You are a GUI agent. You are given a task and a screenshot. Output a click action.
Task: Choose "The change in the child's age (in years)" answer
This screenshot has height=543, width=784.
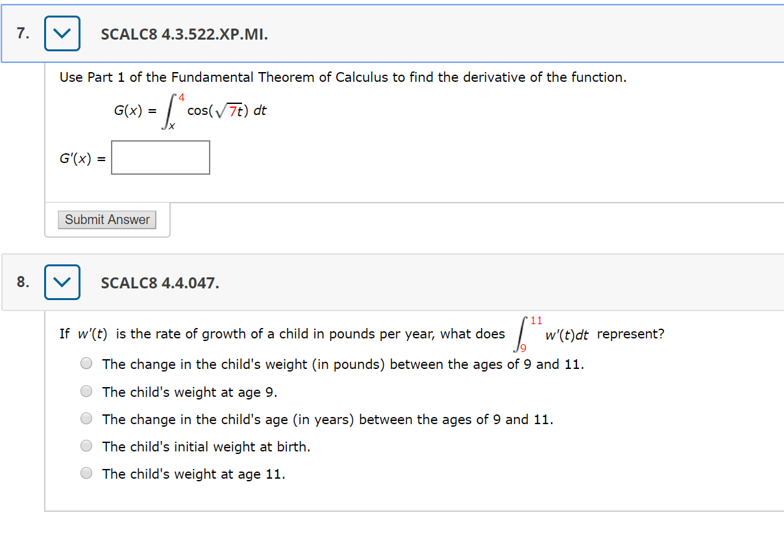coord(86,418)
